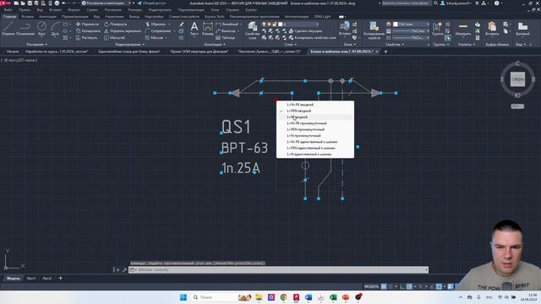Click the search magnifier in title bar
The image size is (541, 304).
(x=435, y=3)
